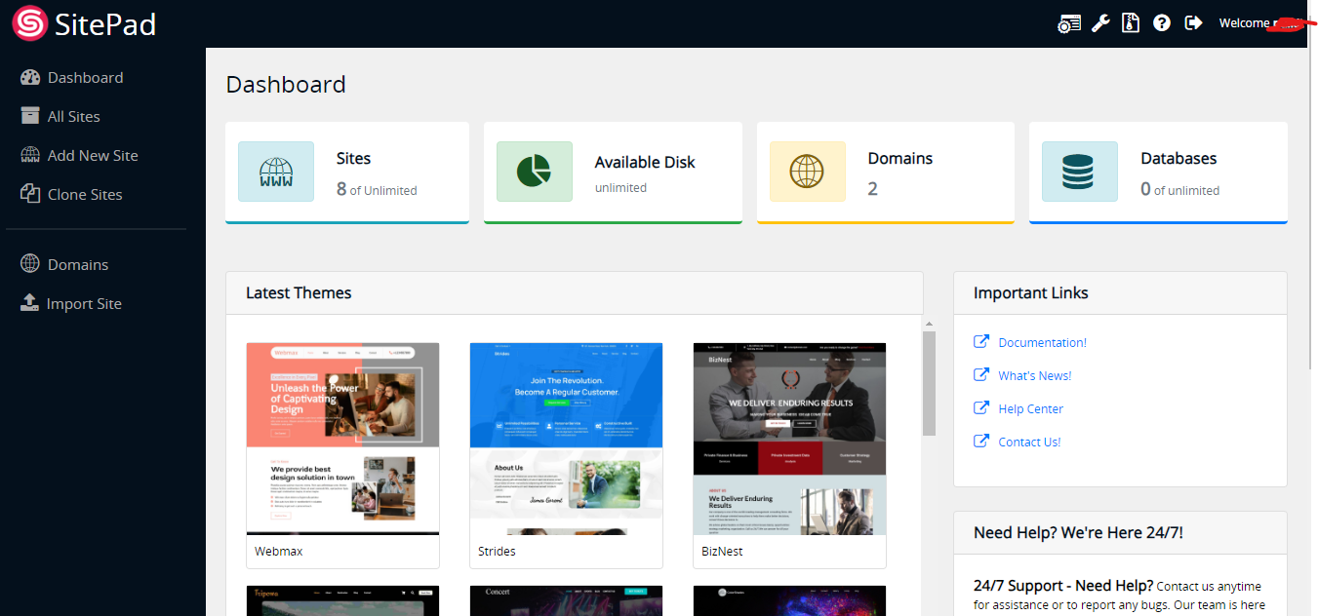1318x616 pixels.
Task: Click the themes panel scrollbar up arrow
Action: pos(929,324)
